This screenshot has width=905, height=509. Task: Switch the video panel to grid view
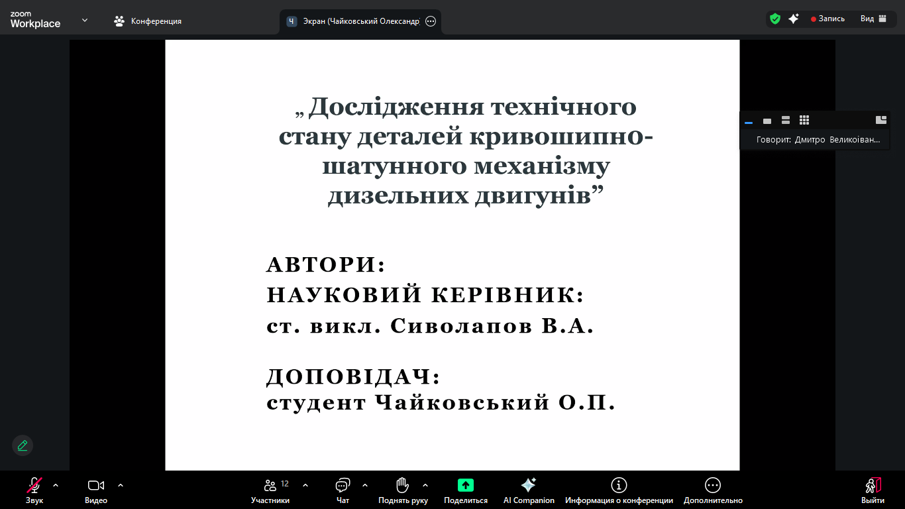pyautogui.click(x=804, y=120)
